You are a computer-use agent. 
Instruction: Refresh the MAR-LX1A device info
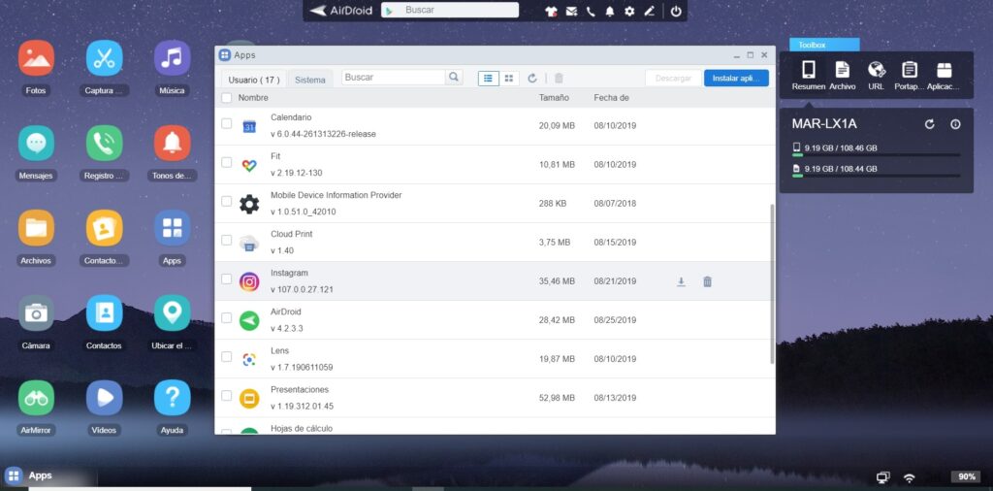[930, 124]
